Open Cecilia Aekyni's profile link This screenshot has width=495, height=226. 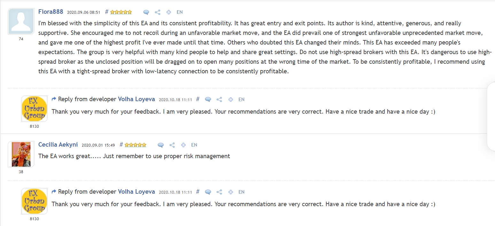point(58,145)
